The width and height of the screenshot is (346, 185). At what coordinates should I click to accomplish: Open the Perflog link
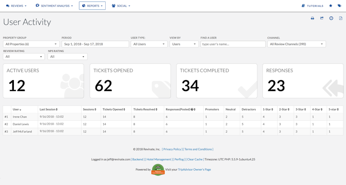(x=179, y=159)
